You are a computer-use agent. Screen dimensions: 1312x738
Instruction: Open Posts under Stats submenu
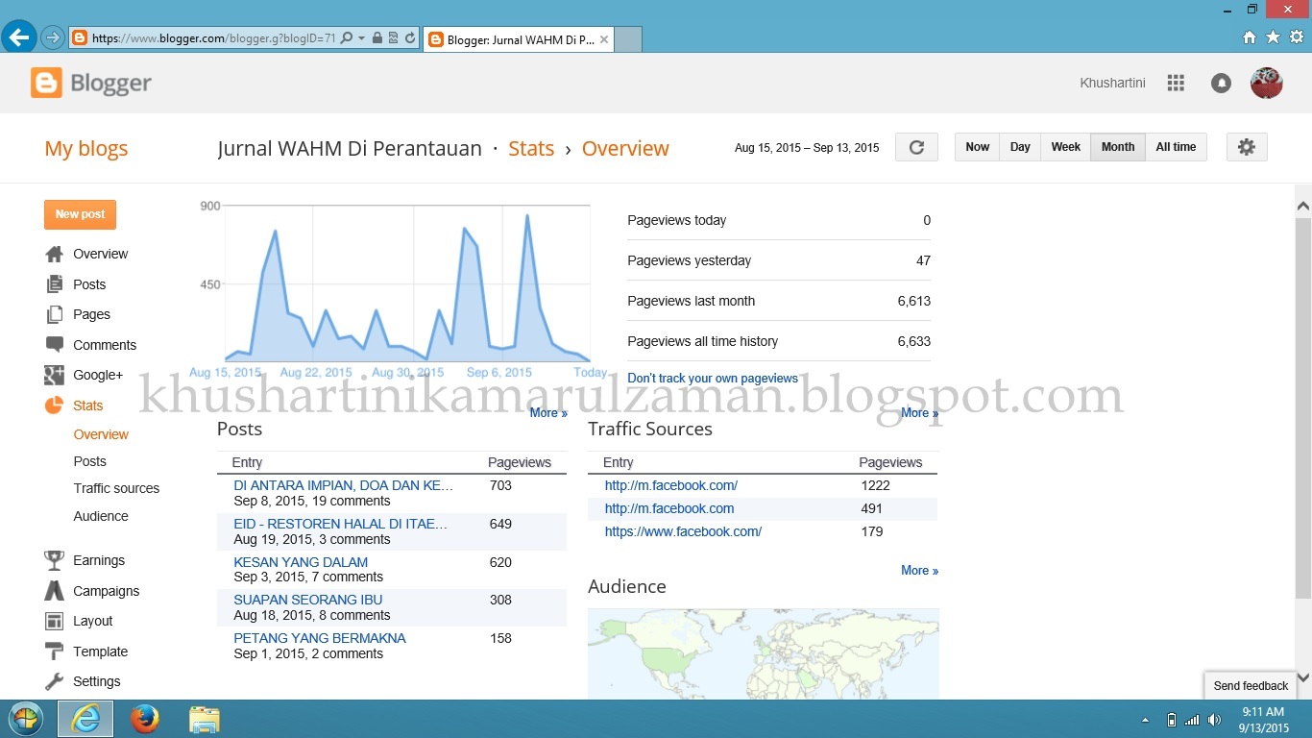click(x=89, y=461)
